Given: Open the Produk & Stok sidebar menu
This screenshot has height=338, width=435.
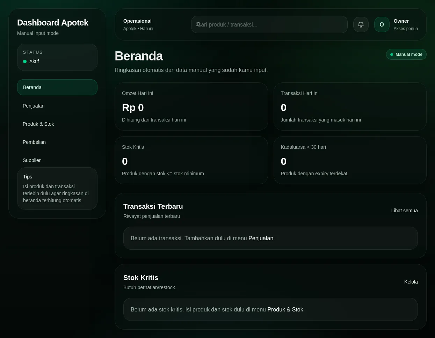Looking at the screenshot, I should [x=38, y=124].
